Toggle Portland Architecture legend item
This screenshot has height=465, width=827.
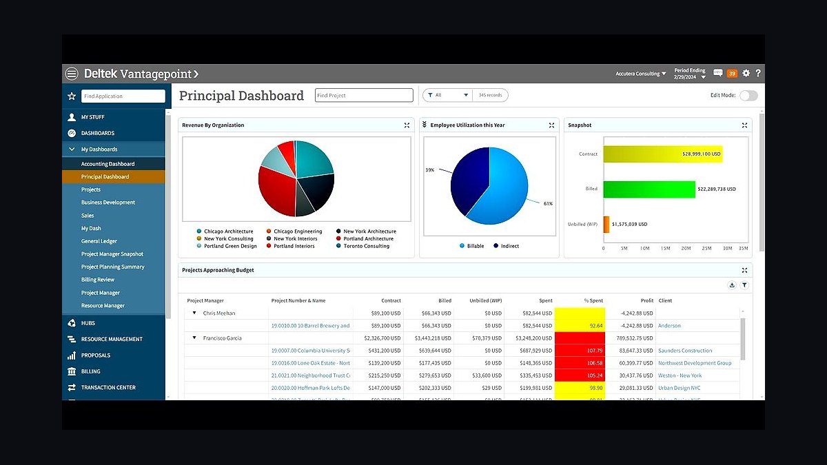[x=364, y=239]
